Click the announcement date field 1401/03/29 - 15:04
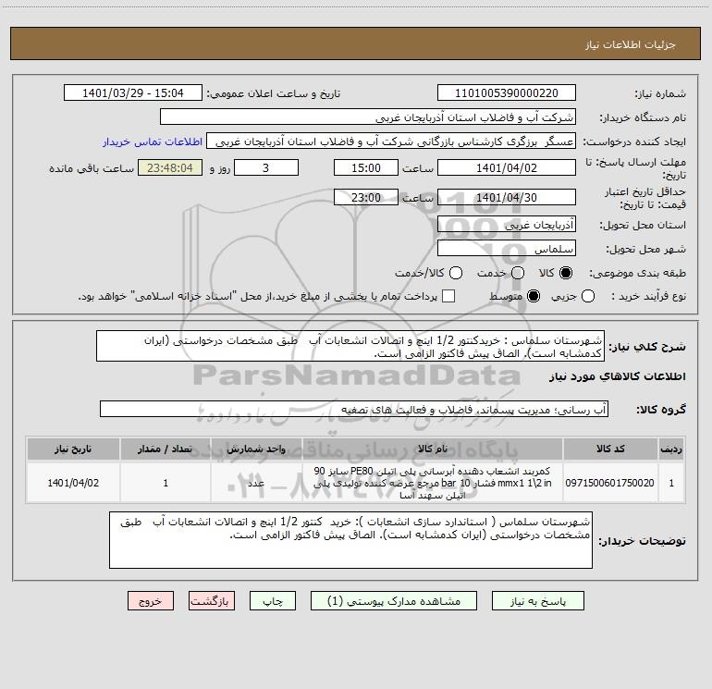Image resolution: width=712 pixels, height=689 pixels. [132, 92]
